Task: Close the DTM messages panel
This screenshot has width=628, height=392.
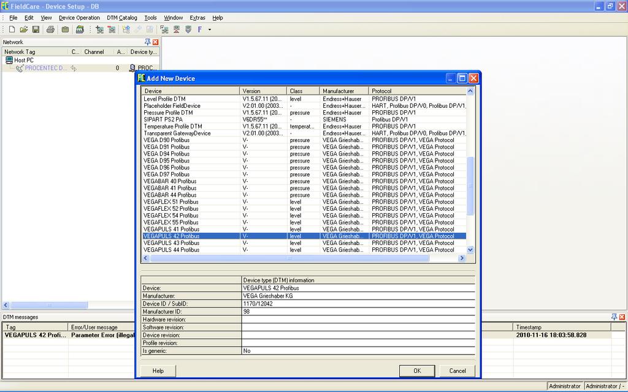Action: pyautogui.click(x=622, y=317)
